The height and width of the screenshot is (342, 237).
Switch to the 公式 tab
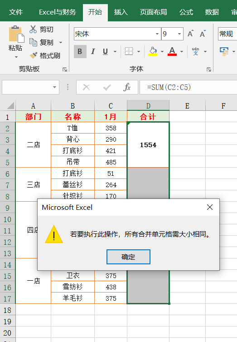pos(186,12)
